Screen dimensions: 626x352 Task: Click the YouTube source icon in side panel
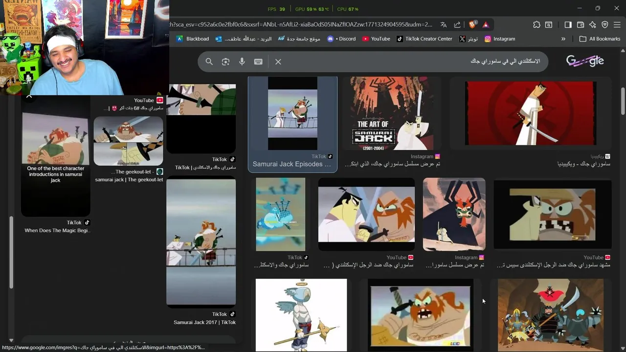coord(159,100)
